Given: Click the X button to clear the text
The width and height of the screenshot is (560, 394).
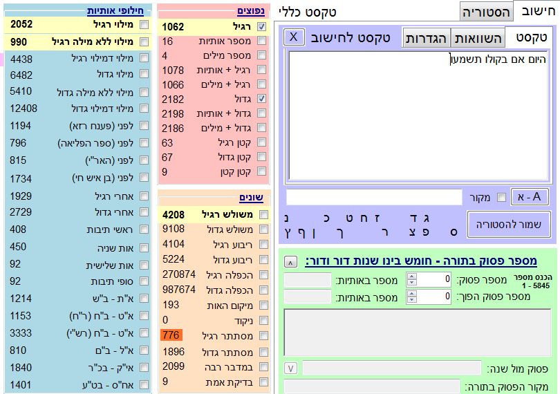Looking at the screenshot, I should [293, 37].
